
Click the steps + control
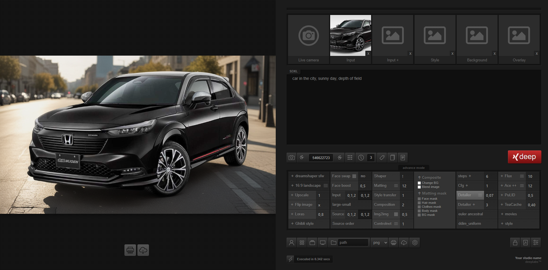470,176
